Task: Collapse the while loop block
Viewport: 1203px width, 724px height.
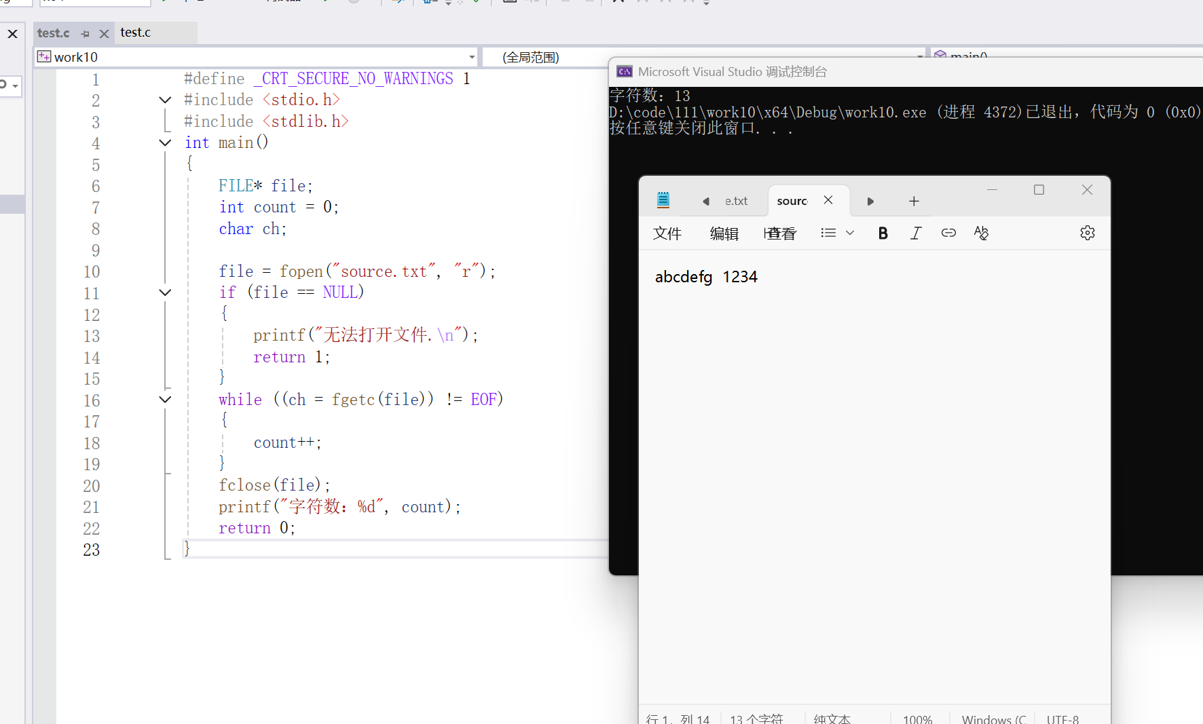Action: pos(165,400)
